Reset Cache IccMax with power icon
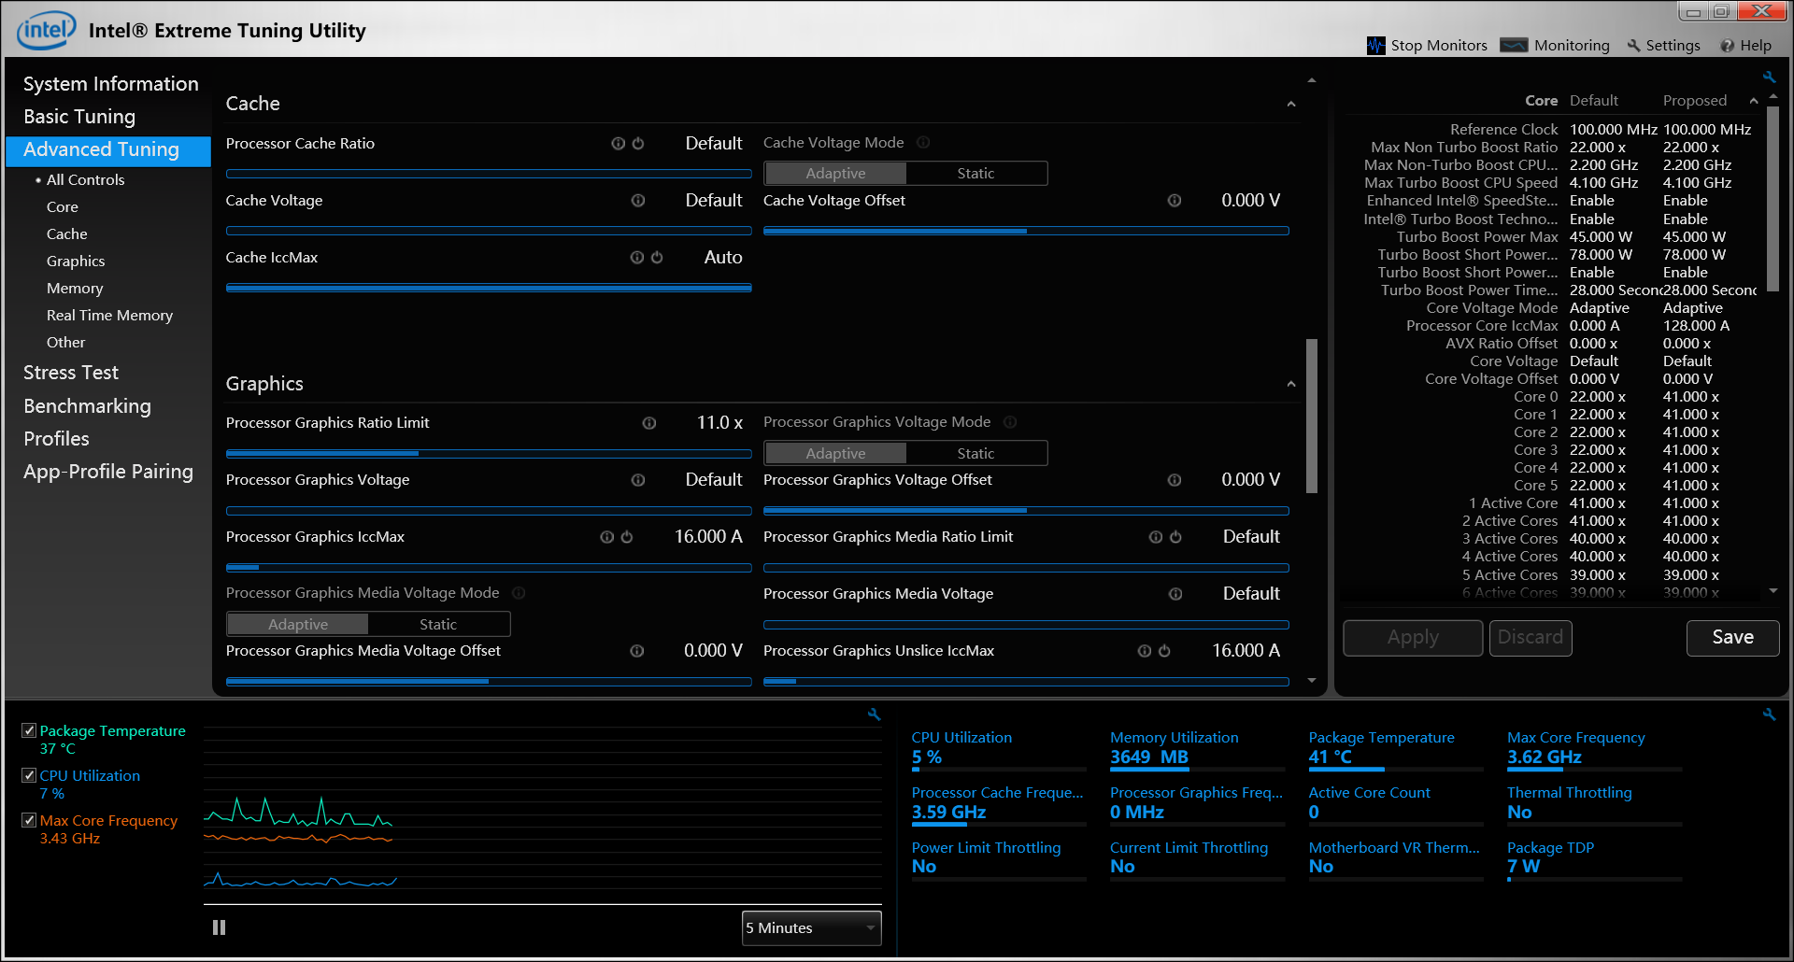This screenshot has width=1794, height=962. click(x=657, y=258)
